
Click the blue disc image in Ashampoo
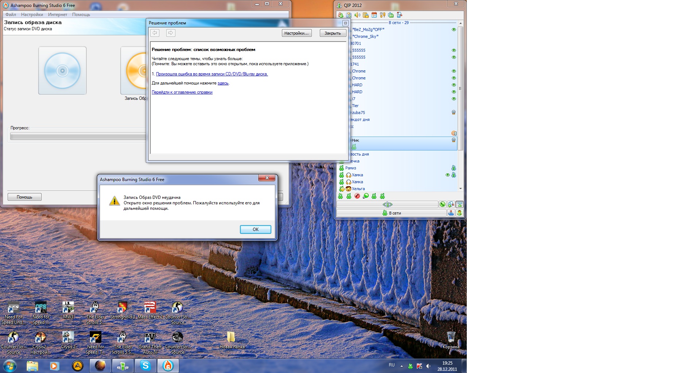pyautogui.click(x=62, y=71)
